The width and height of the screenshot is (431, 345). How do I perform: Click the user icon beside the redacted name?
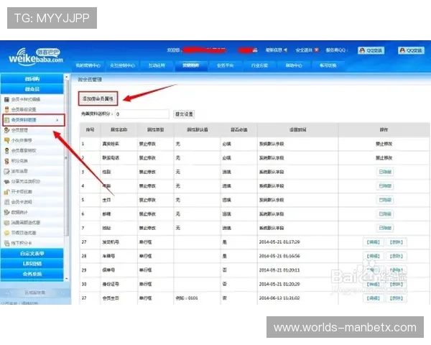click(x=255, y=50)
